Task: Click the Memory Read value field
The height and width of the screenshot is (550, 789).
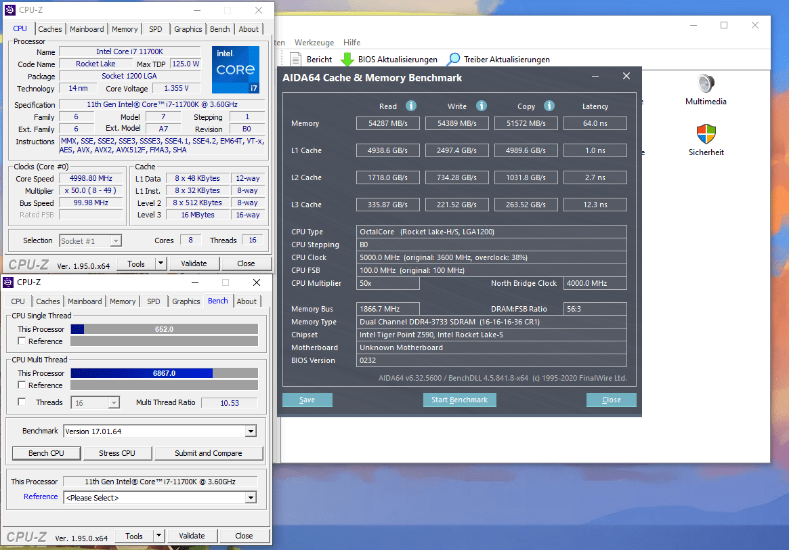Action: click(x=388, y=123)
